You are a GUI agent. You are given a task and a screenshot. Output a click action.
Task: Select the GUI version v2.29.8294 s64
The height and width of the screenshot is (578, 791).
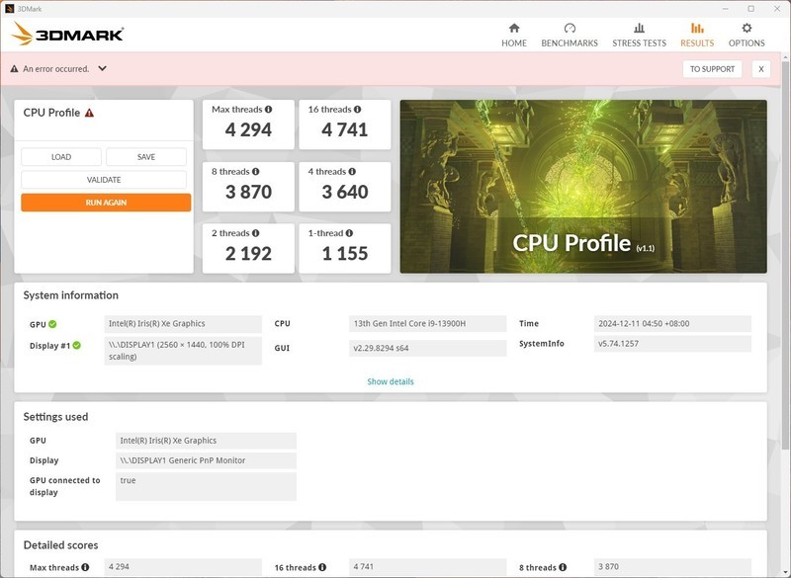(427, 348)
